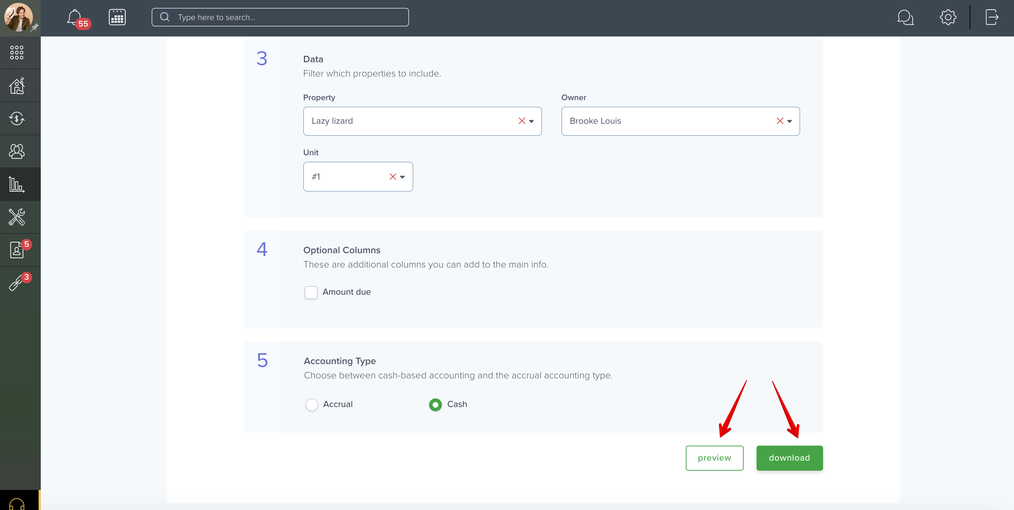Image resolution: width=1014 pixels, height=510 pixels.
Task: Expand the Property dropdown arrow
Action: (x=531, y=121)
